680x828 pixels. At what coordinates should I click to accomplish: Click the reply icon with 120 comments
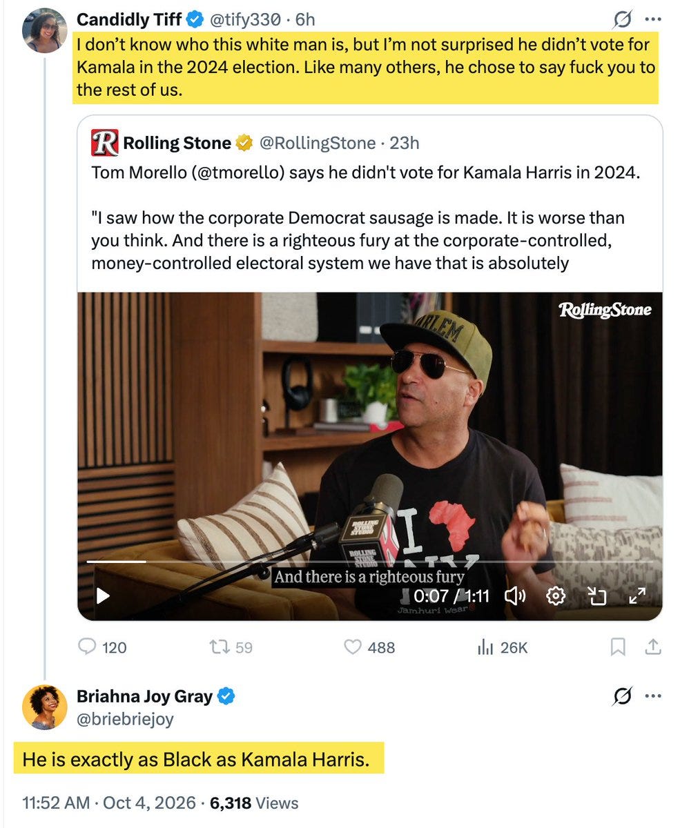point(88,647)
